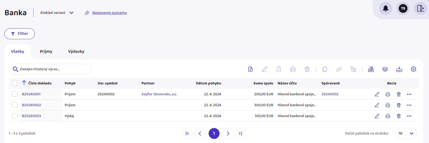Print row B20240002 using printer icon

(388, 105)
